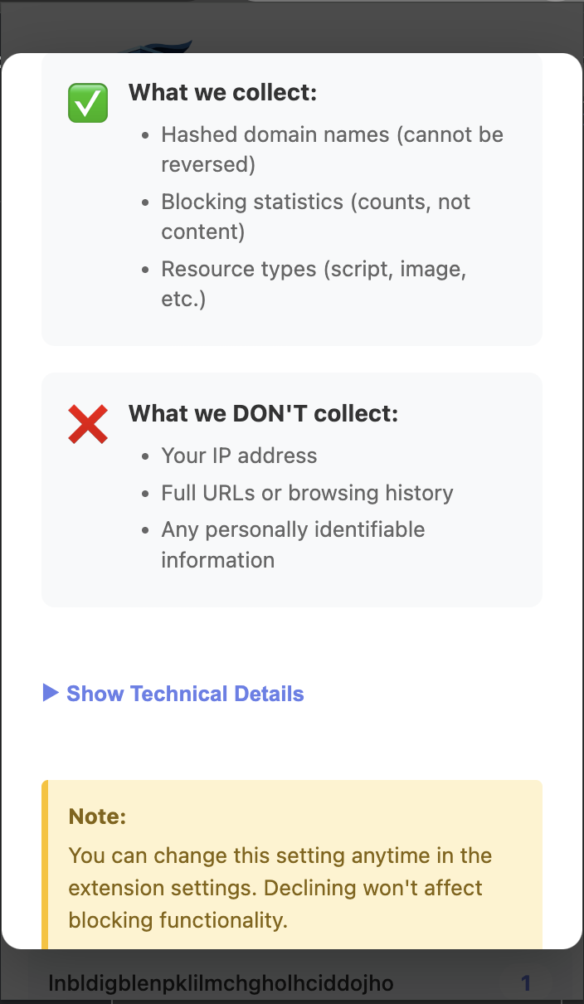Viewport: 584px width, 1004px height.
Task: Click the Full URLs or browsing history entry
Action: click(307, 492)
